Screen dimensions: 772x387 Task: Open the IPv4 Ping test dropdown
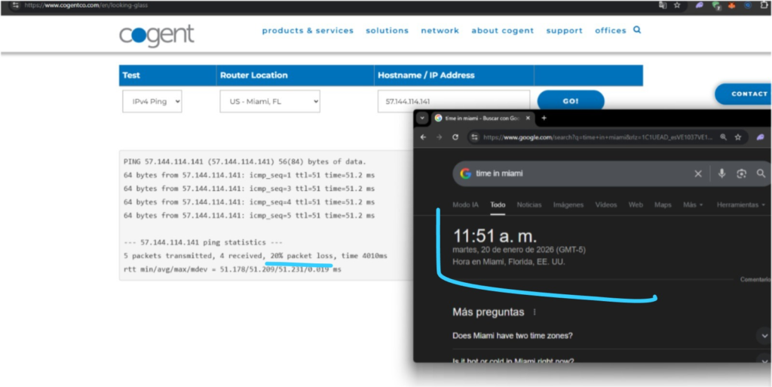click(152, 101)
